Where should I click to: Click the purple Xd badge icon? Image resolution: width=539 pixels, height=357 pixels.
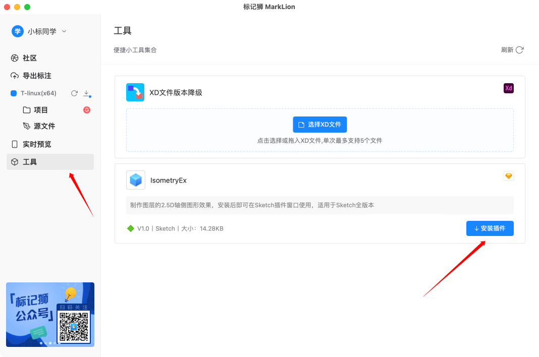509,88
